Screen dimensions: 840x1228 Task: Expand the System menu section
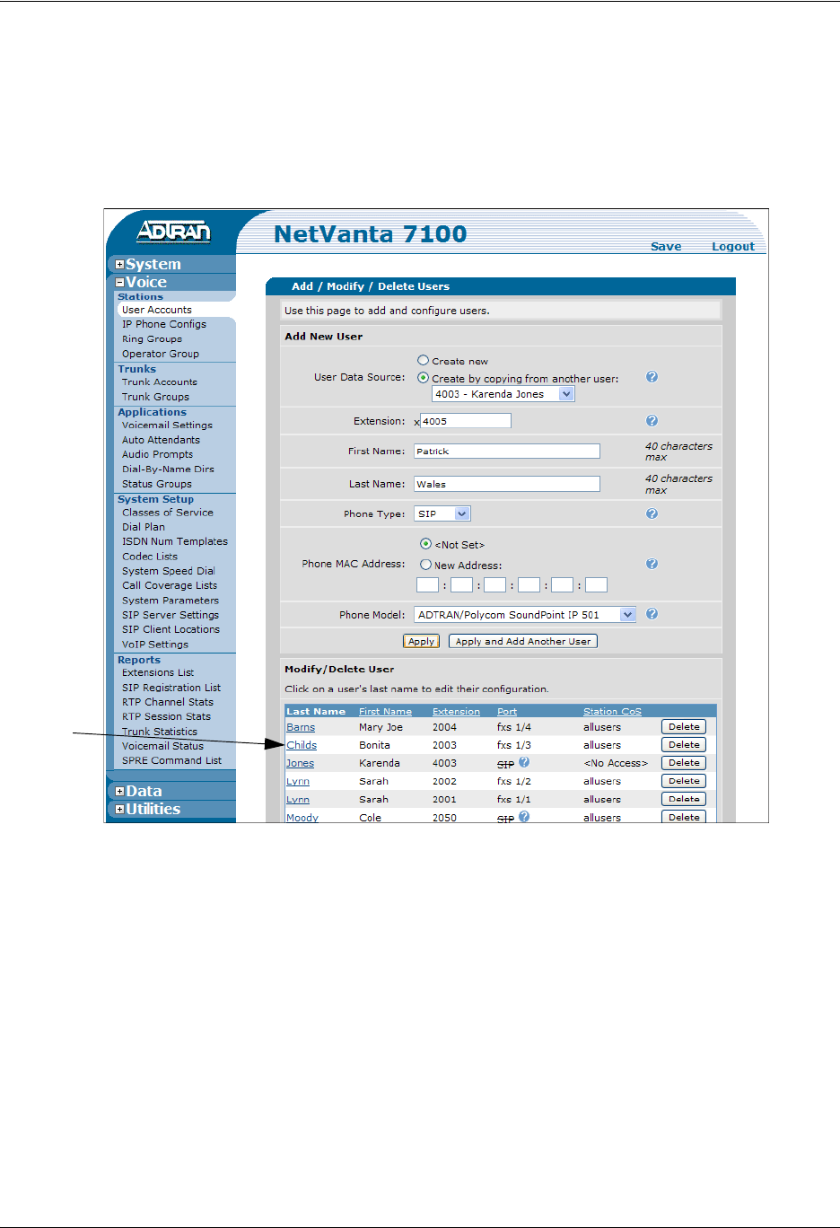(x=120, y=265)
